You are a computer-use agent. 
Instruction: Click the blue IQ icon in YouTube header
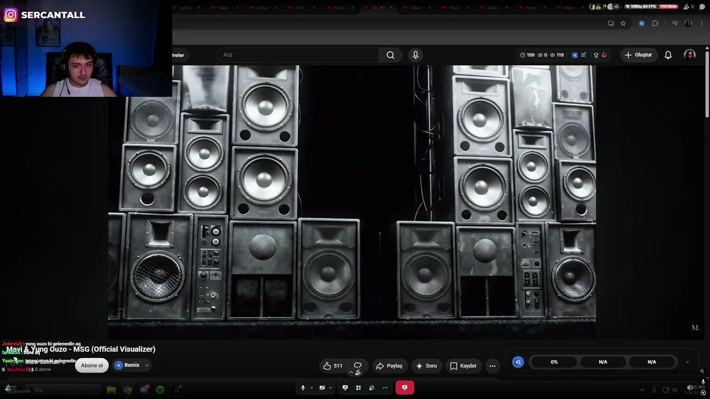[x=575, y=55]
